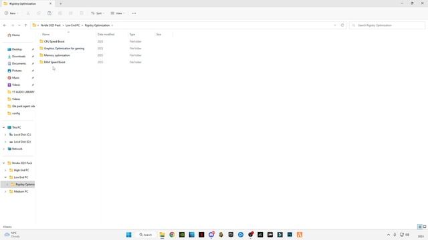This screenshot has height=240, width=428.
Task: Go back with the Back arrow
Action: [5, 25]
